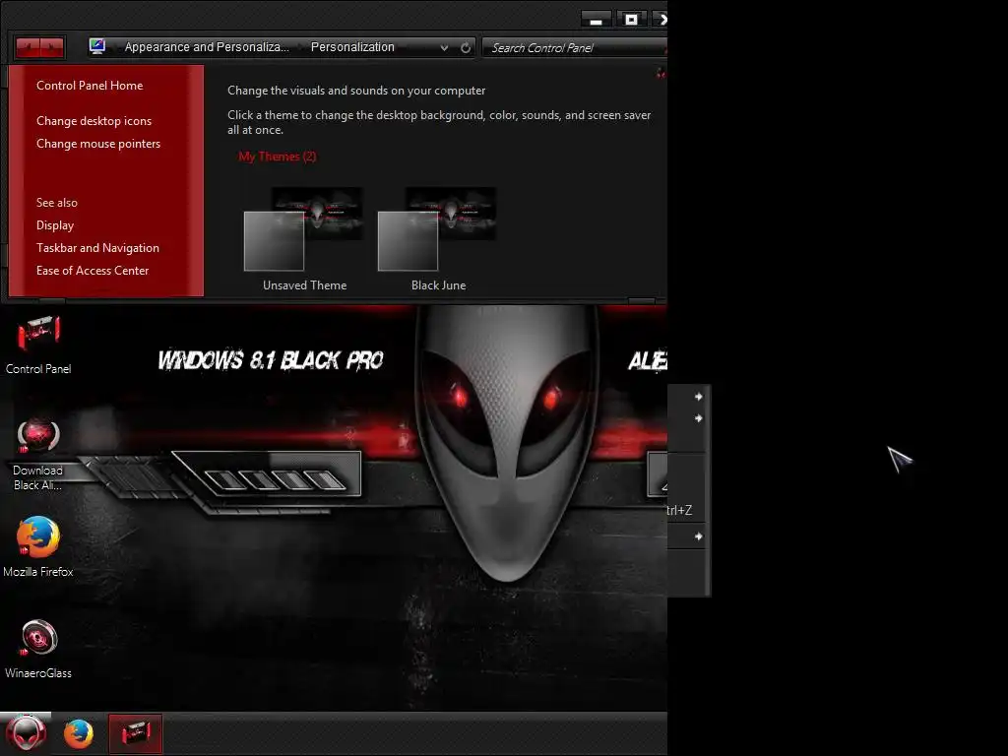The image size is (1008, 756).
Task: Click the My Themes (2) heading
Action: (x=277, y=157)
